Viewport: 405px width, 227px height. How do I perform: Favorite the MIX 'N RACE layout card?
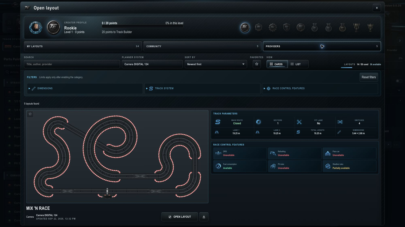click(30, 114)
